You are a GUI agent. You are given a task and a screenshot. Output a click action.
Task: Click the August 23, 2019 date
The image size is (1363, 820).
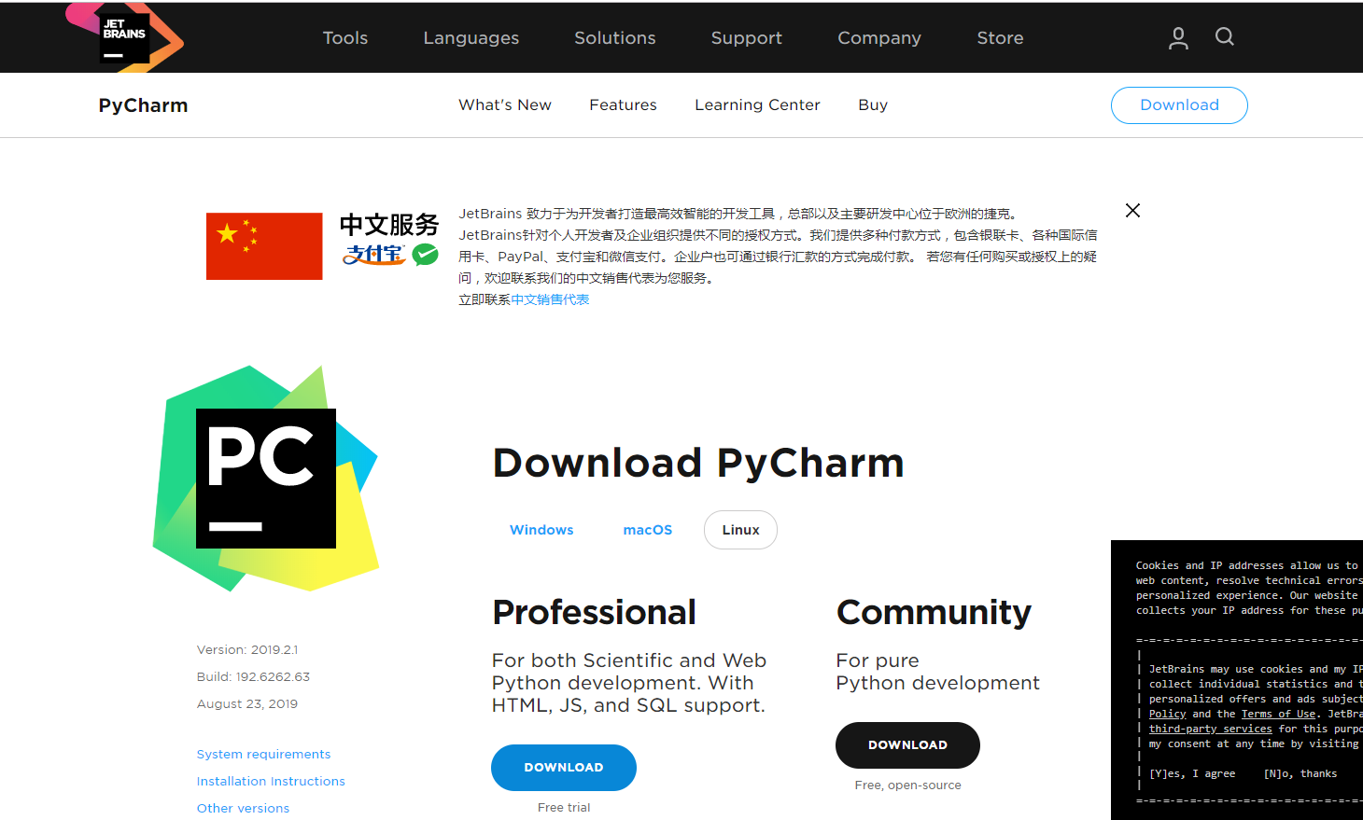247,704
